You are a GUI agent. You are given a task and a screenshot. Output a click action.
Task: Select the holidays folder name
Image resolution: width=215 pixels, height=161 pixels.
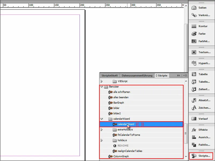point(122,140)
